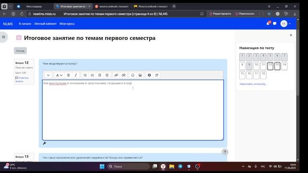Insert an image via the editor toolbar

(140, 75)
